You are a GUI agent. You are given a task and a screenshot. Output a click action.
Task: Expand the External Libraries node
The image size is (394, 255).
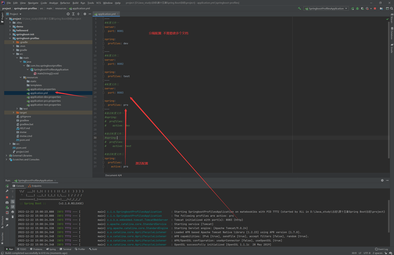point(6,155)
